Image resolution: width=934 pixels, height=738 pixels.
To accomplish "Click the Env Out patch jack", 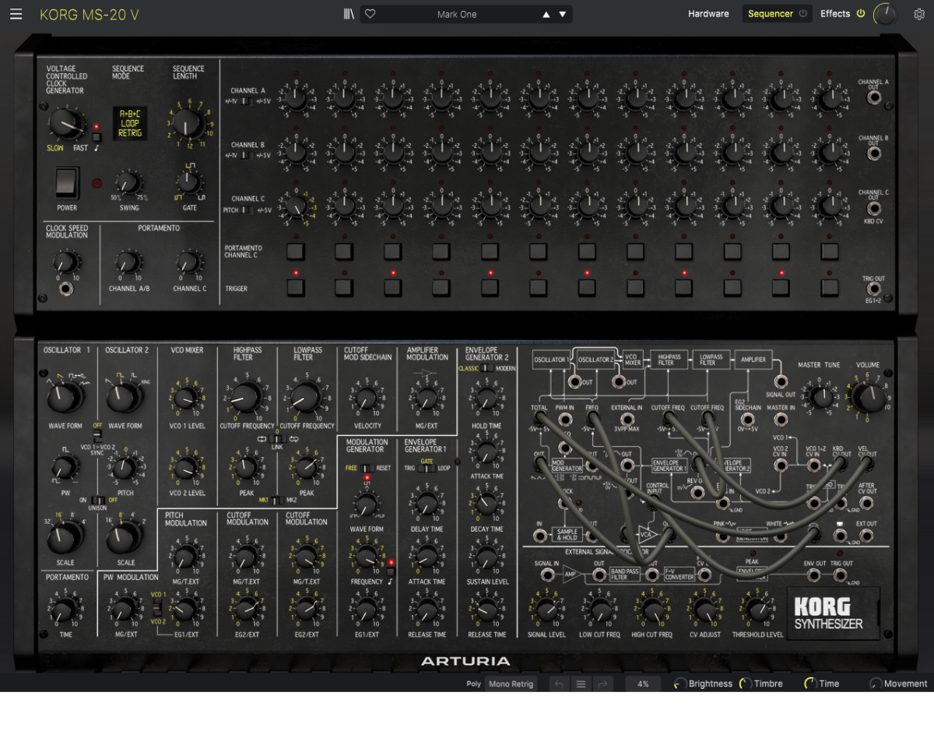I will tap(815, 575).
